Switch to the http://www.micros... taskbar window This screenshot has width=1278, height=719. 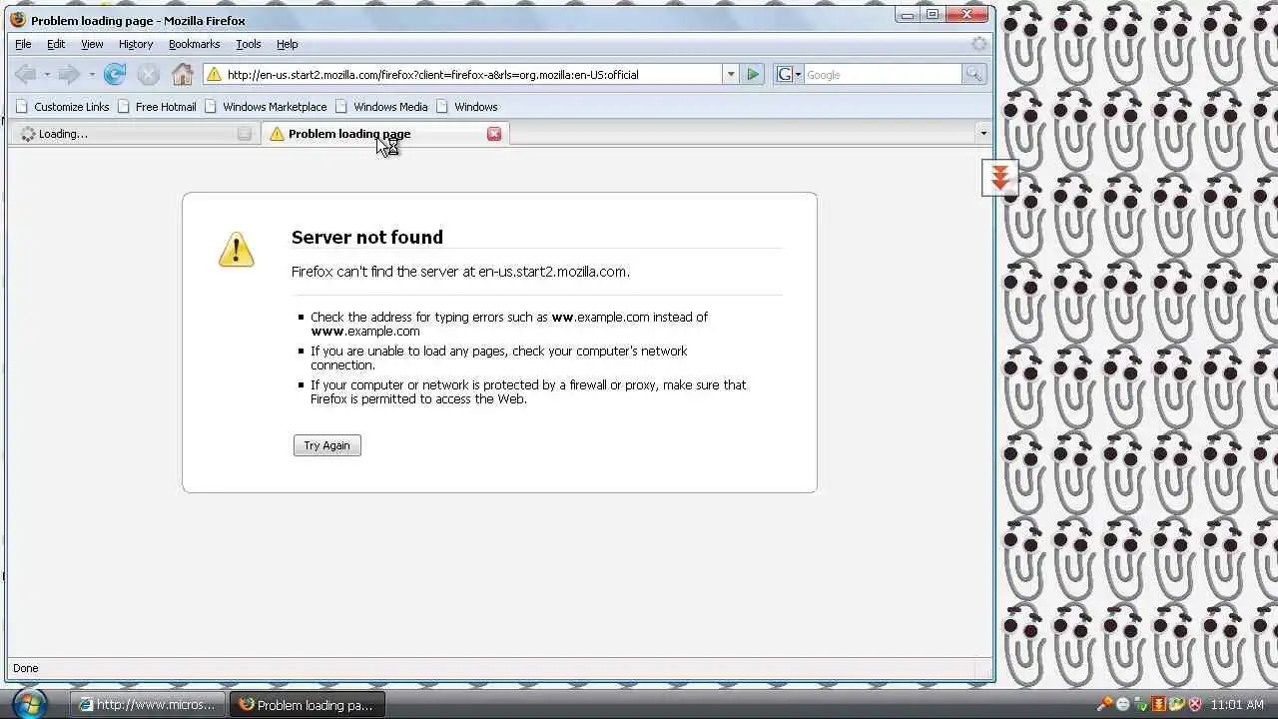[x=148, y=705]
